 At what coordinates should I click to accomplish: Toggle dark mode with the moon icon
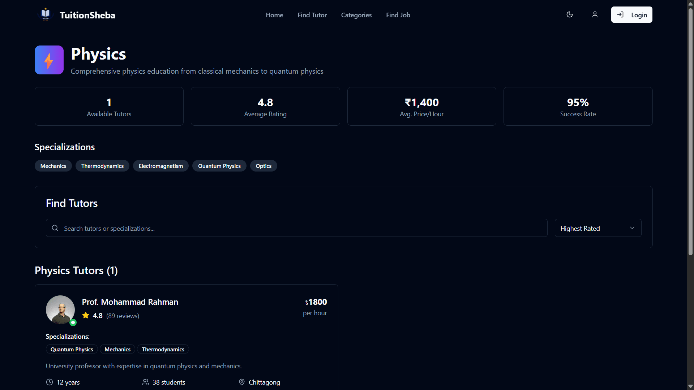(570, 15)
